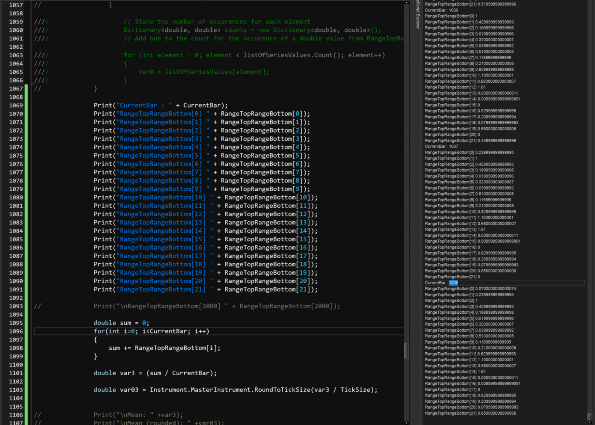Click the editor scrollbar down arrow
The width and height of the screenshot is (595, 425).
pos(406,422)
